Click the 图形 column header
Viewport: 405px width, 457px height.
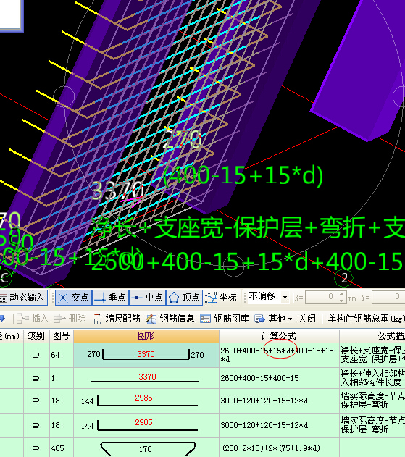146,336
